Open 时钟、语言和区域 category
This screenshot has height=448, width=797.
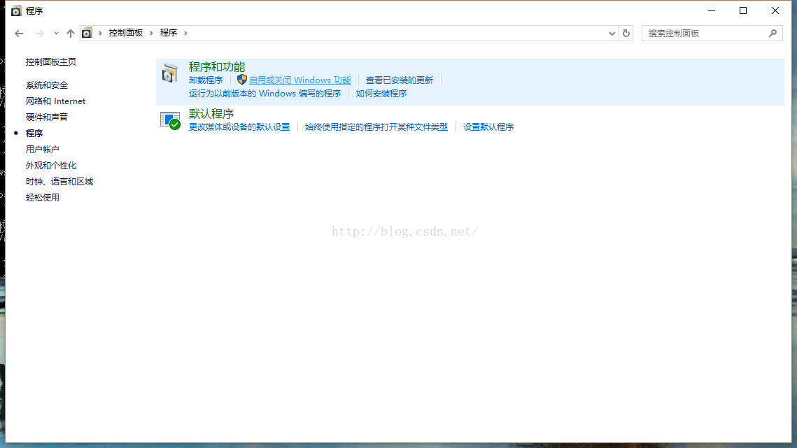pos(59,181)
